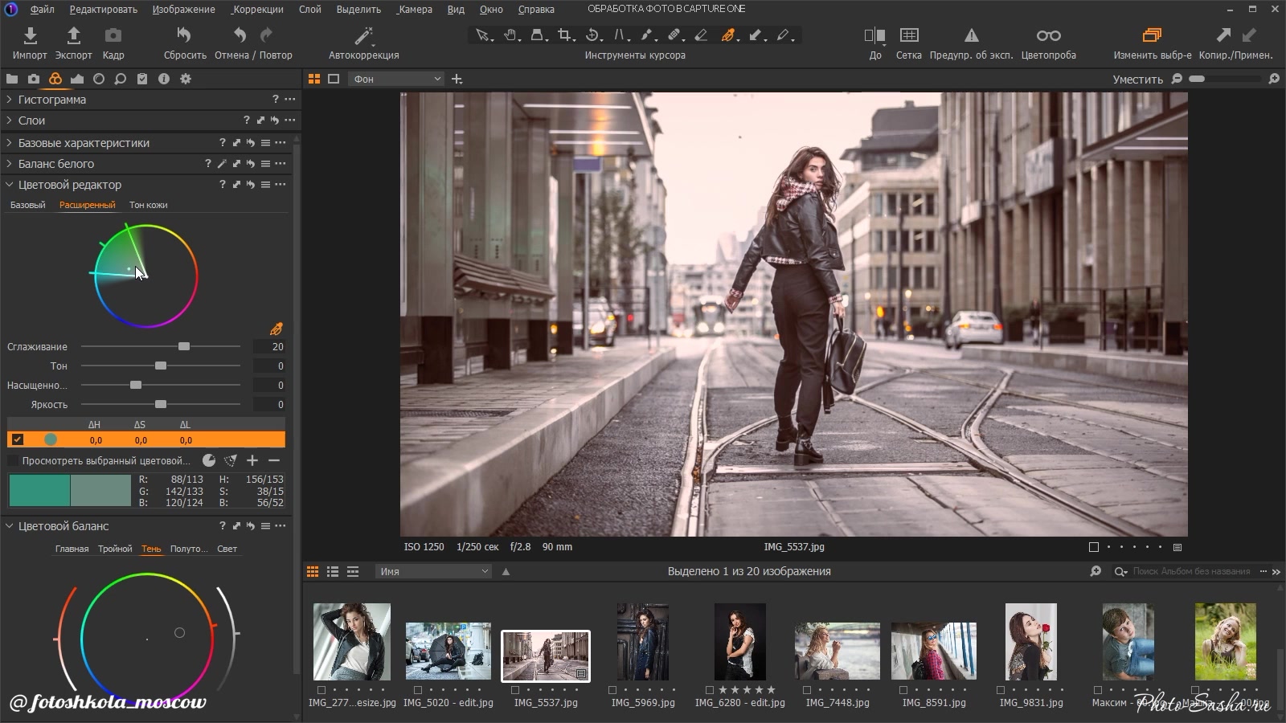This screenshot has height=723, width=1286.
Task: Select the hand pan tool
Action: point(510,35)
